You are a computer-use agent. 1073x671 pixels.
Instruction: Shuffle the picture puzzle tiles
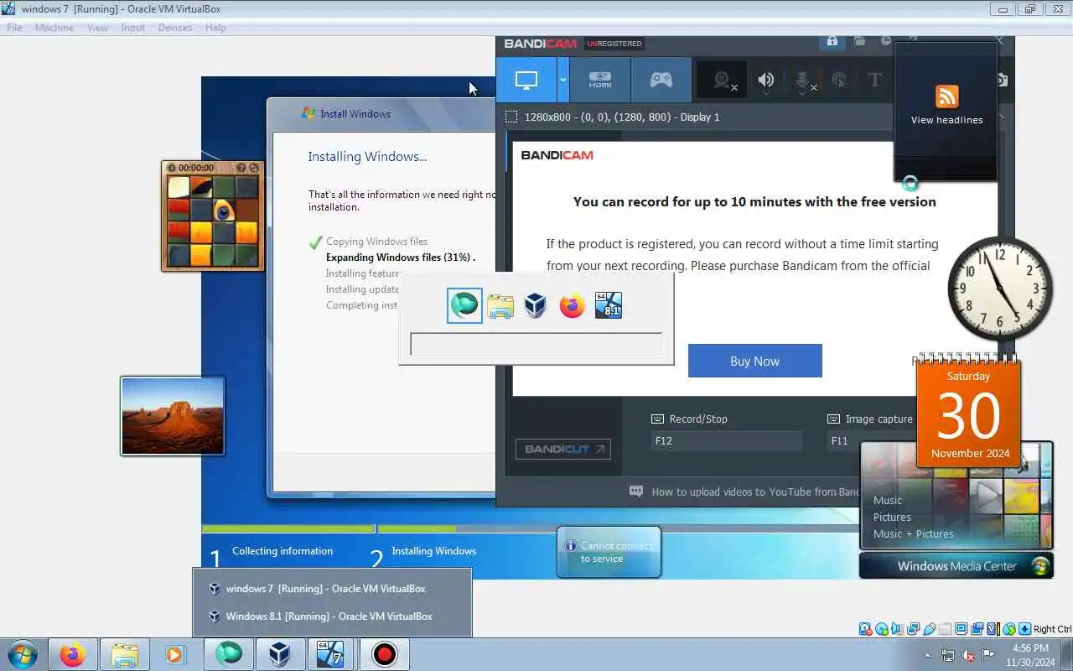pos(254,168)
